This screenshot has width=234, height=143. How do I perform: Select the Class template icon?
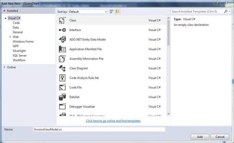[x=62, y=20]
